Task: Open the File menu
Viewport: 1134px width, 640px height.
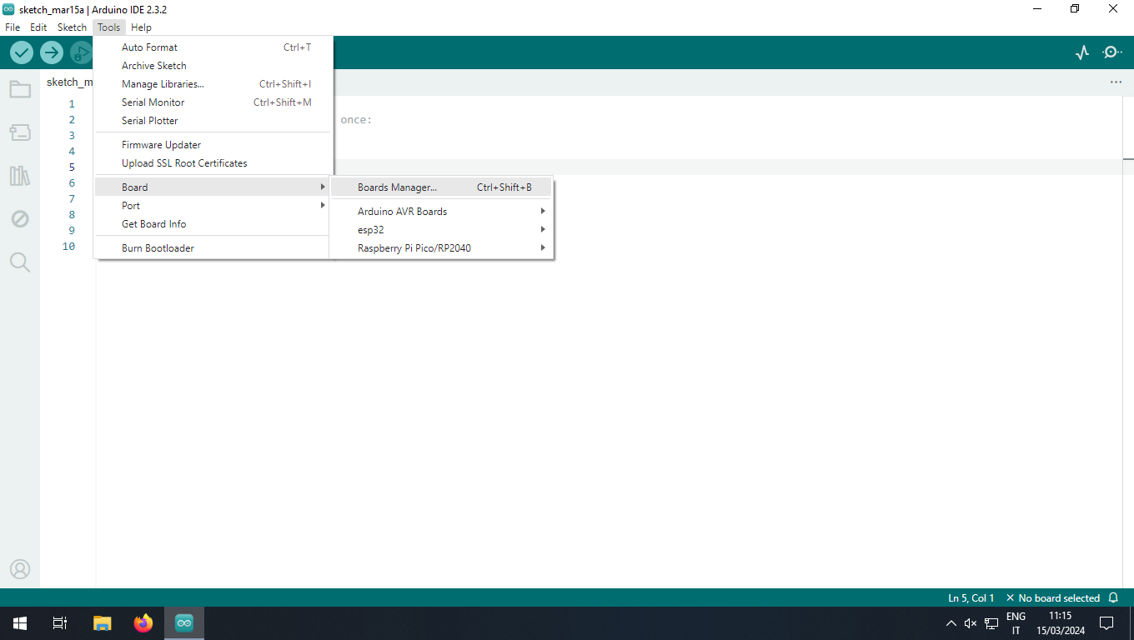Action: pyautogui.click(x=13, y=27)
